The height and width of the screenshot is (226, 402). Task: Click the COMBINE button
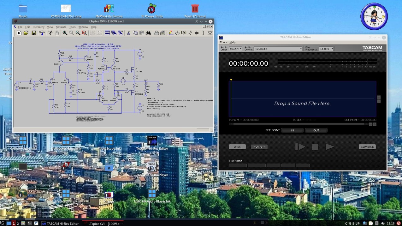(x=367, y=147)
